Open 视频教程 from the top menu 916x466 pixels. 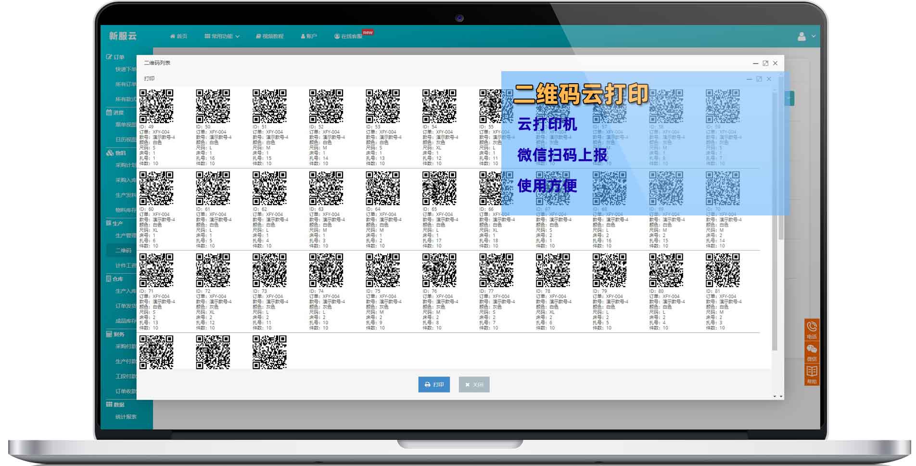[x=269, y=36]
